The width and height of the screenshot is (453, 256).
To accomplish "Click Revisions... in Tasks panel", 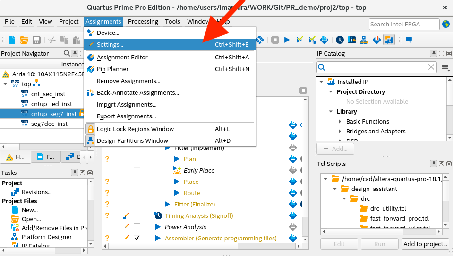I will tap(37, 192).
